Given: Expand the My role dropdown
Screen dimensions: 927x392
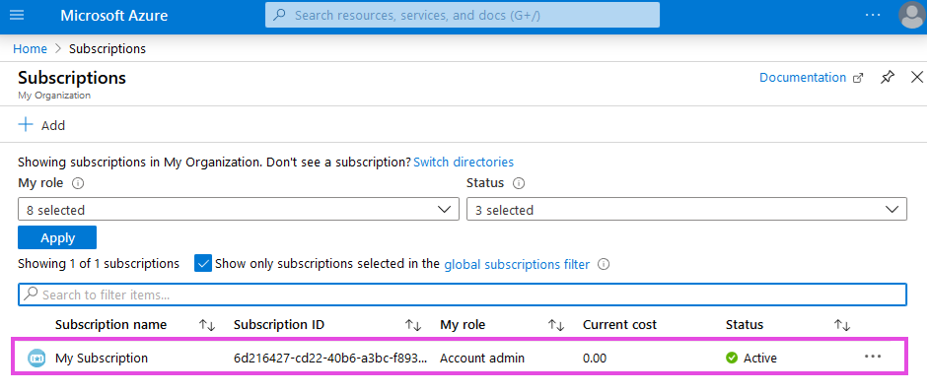Looking at the screenshot, I should coord(239,210).
